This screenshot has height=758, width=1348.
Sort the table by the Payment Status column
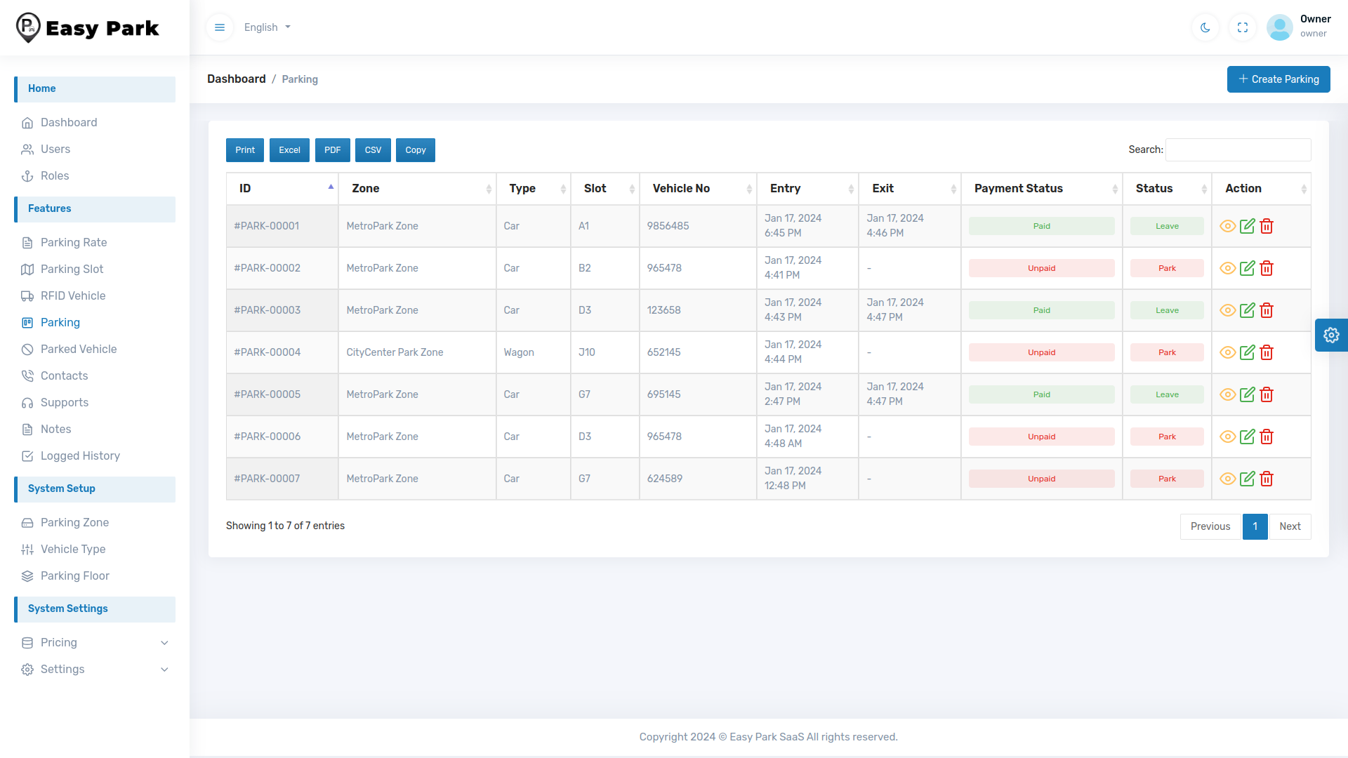1018,188
